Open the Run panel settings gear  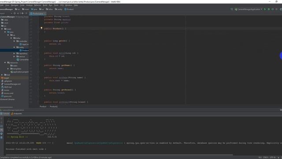(281, 110)
